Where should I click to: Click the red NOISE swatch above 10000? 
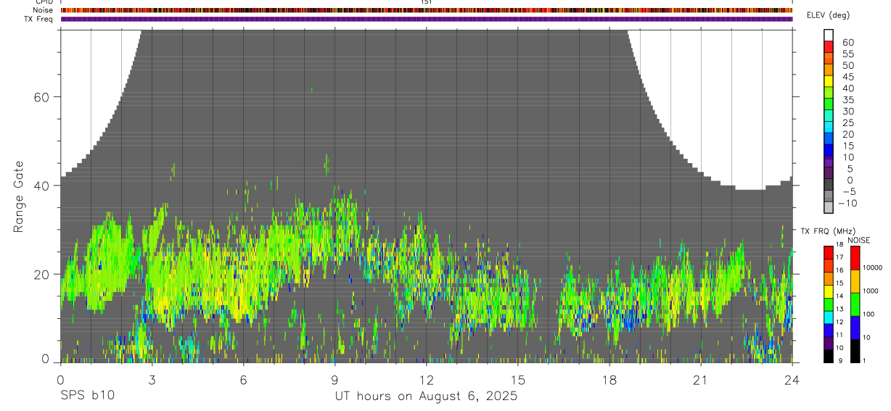pyautogui.click(x=855, y=257)
